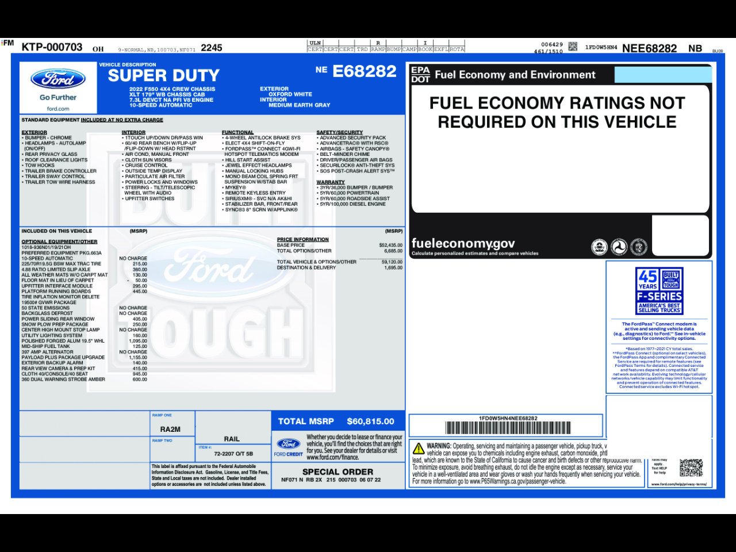Click the ITEM # field showing 72-0207
Viewport: 736px width, 552px height.
pyautogui.click(x=233, y=454)
